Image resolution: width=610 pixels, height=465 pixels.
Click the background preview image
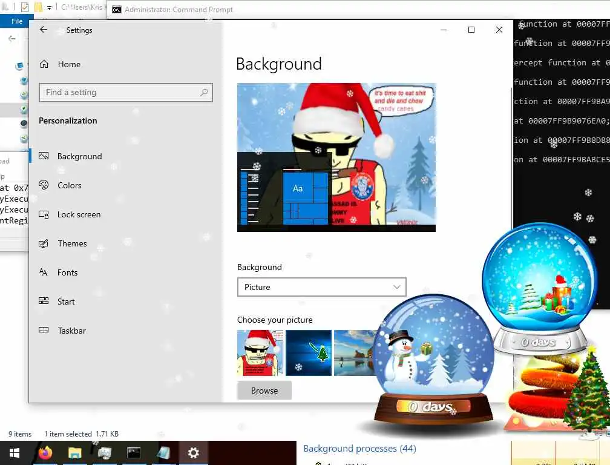pos(336,157)
